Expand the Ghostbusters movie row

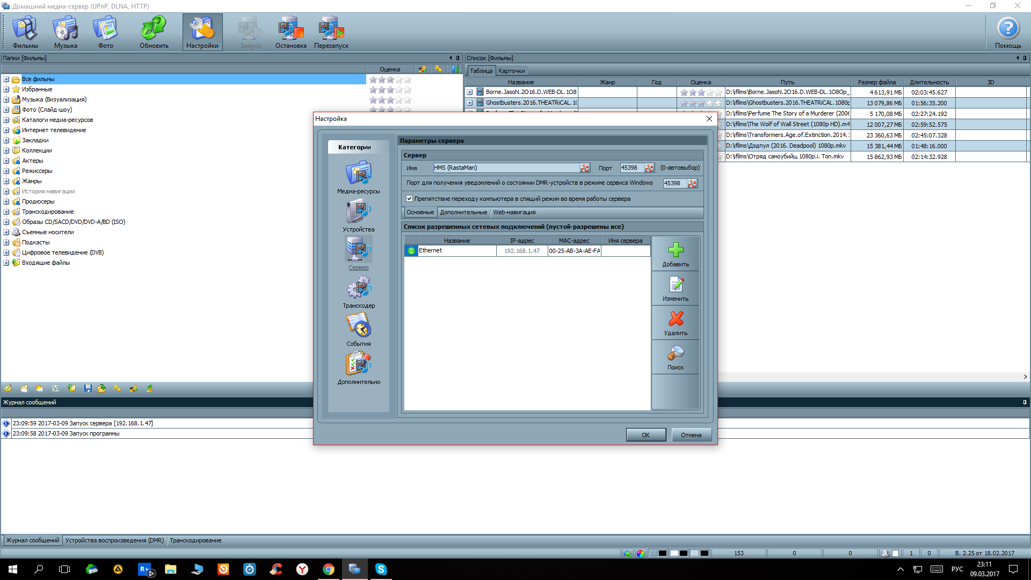click(x=470, y=103)
